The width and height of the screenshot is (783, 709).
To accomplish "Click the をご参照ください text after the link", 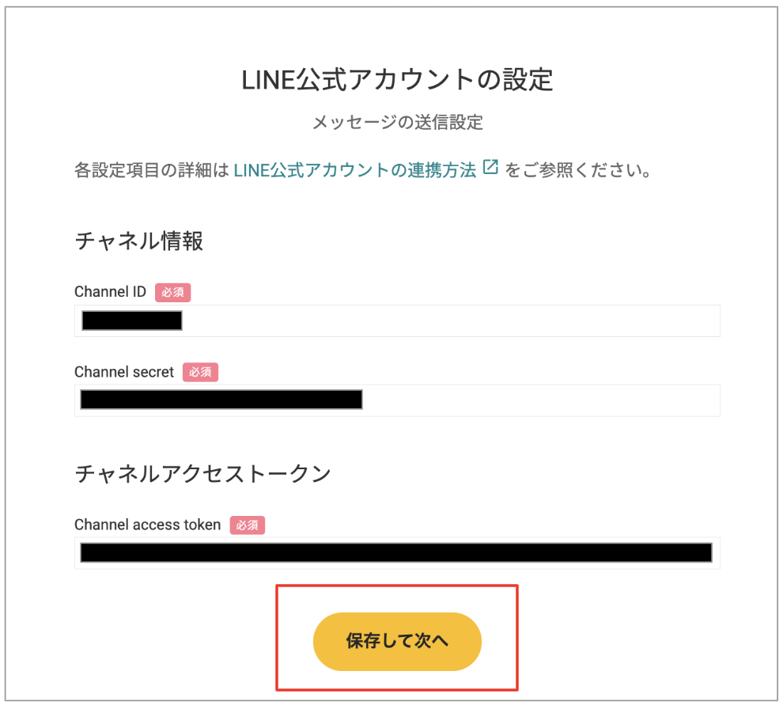I will point(578,170).
